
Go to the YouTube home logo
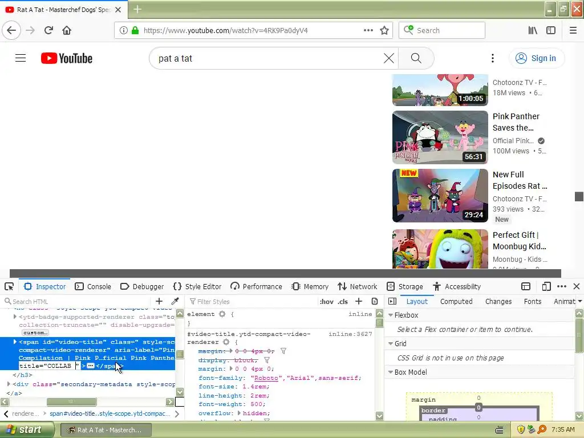(67, 58)
